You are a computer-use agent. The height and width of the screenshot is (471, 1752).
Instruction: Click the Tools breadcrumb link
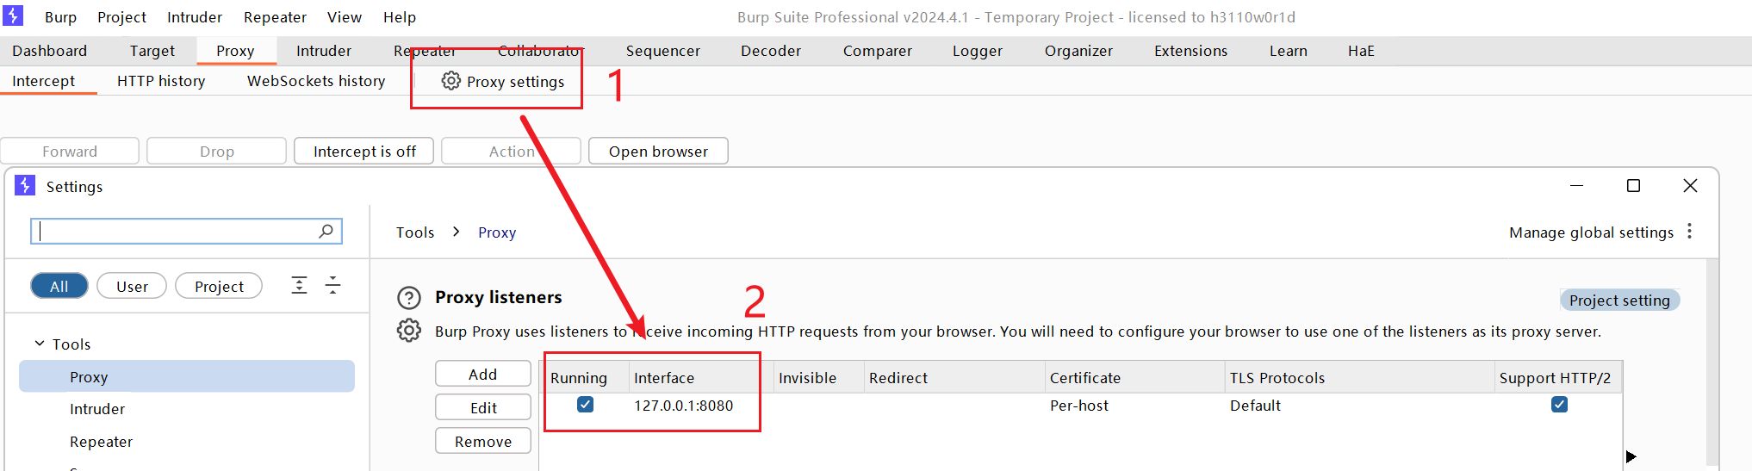(415, 232)
